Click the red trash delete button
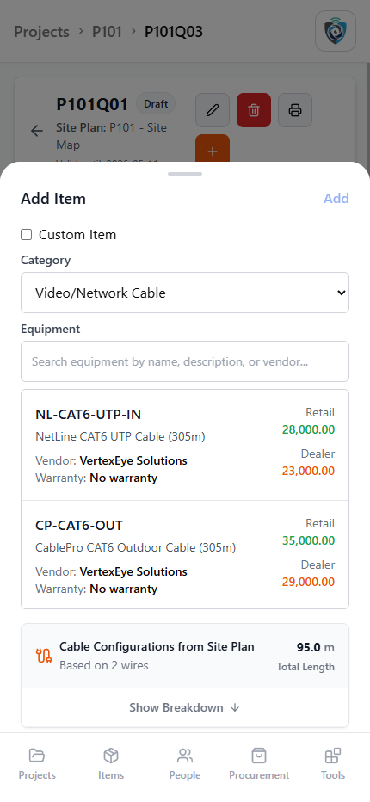 click(x=254, y=110)
